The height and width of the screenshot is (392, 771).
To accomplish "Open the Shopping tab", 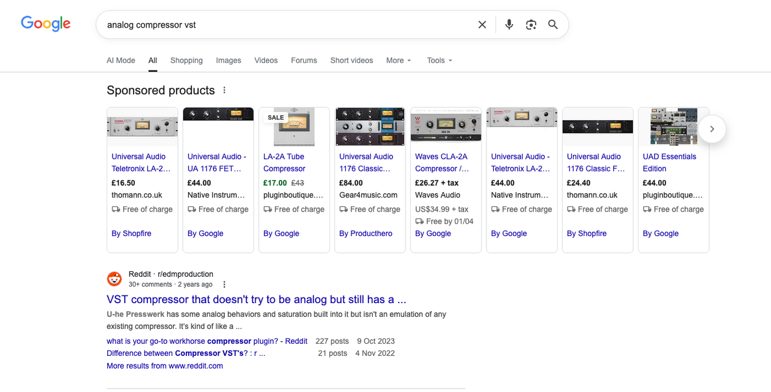I will [186, 60].
